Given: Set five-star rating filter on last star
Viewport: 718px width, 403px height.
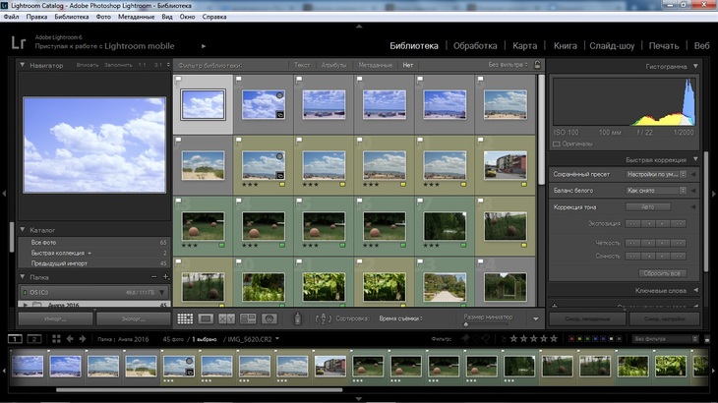Looking at the screenshot, I should click(554, 339).
